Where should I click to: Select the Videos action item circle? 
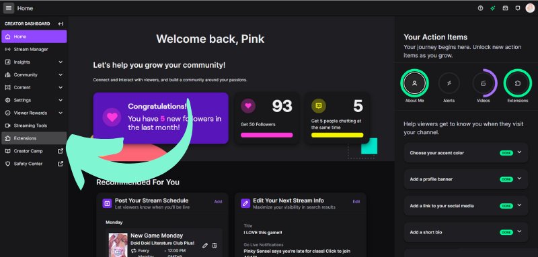[484, 83]
